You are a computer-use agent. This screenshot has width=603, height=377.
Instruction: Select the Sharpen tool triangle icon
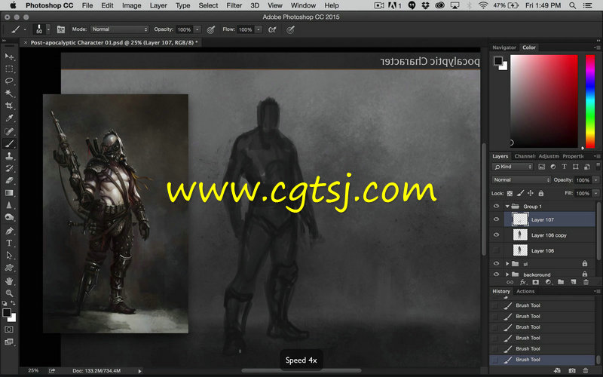pyautogui.click(x=9, y=205)
